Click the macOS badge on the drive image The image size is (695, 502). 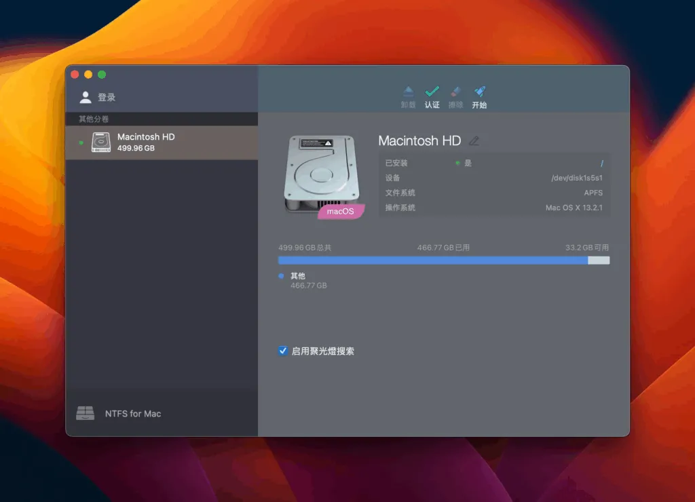[x=340, y=212]
